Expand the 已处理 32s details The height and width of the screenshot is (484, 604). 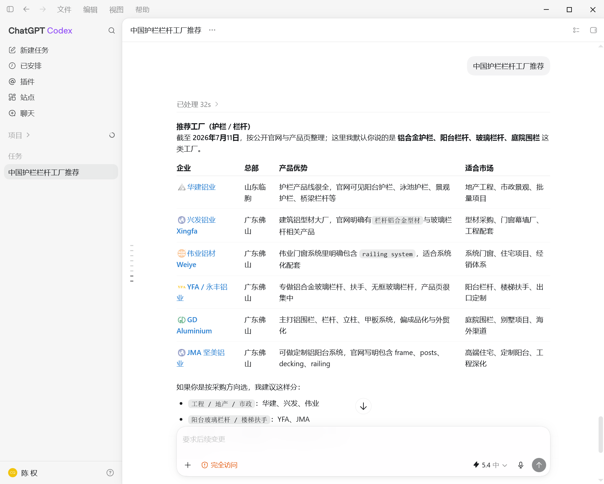click(x=198, y=104)
